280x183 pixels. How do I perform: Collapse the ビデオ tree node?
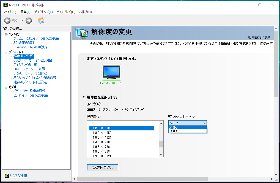[x=6, y=87]
